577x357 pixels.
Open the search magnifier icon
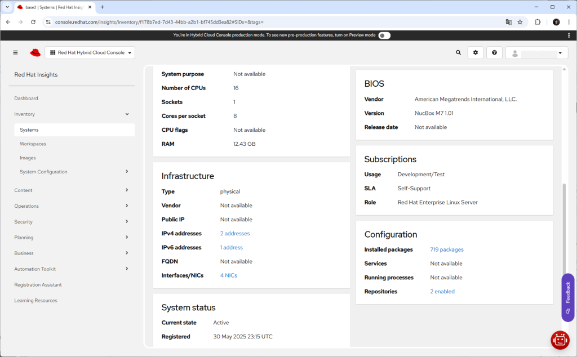458,52
